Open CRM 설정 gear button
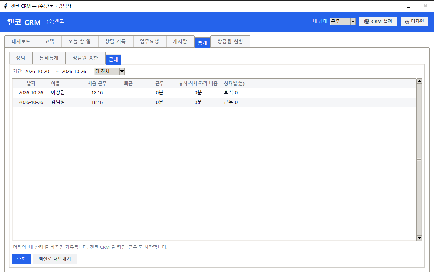Screen dimensions: 434x276 pyautogui.click(x=378, y=22)
